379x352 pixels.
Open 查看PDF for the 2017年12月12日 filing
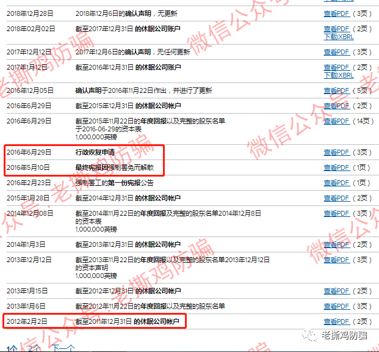[337, 52]
